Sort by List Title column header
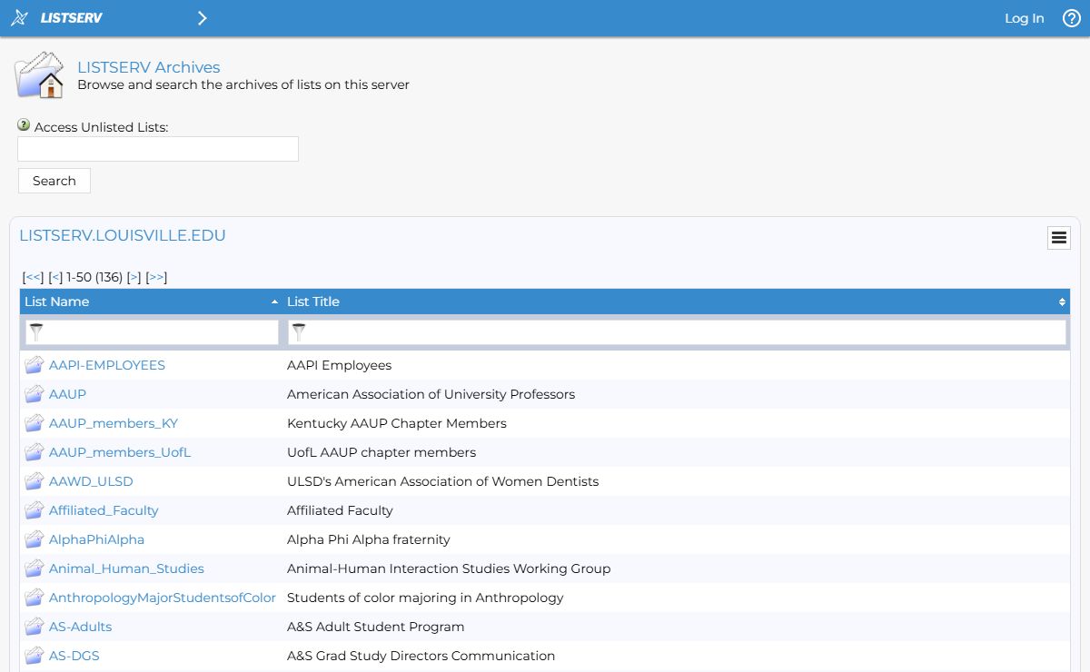The height and width of the screenshot is (672, 1090). [x=313, y=301]
